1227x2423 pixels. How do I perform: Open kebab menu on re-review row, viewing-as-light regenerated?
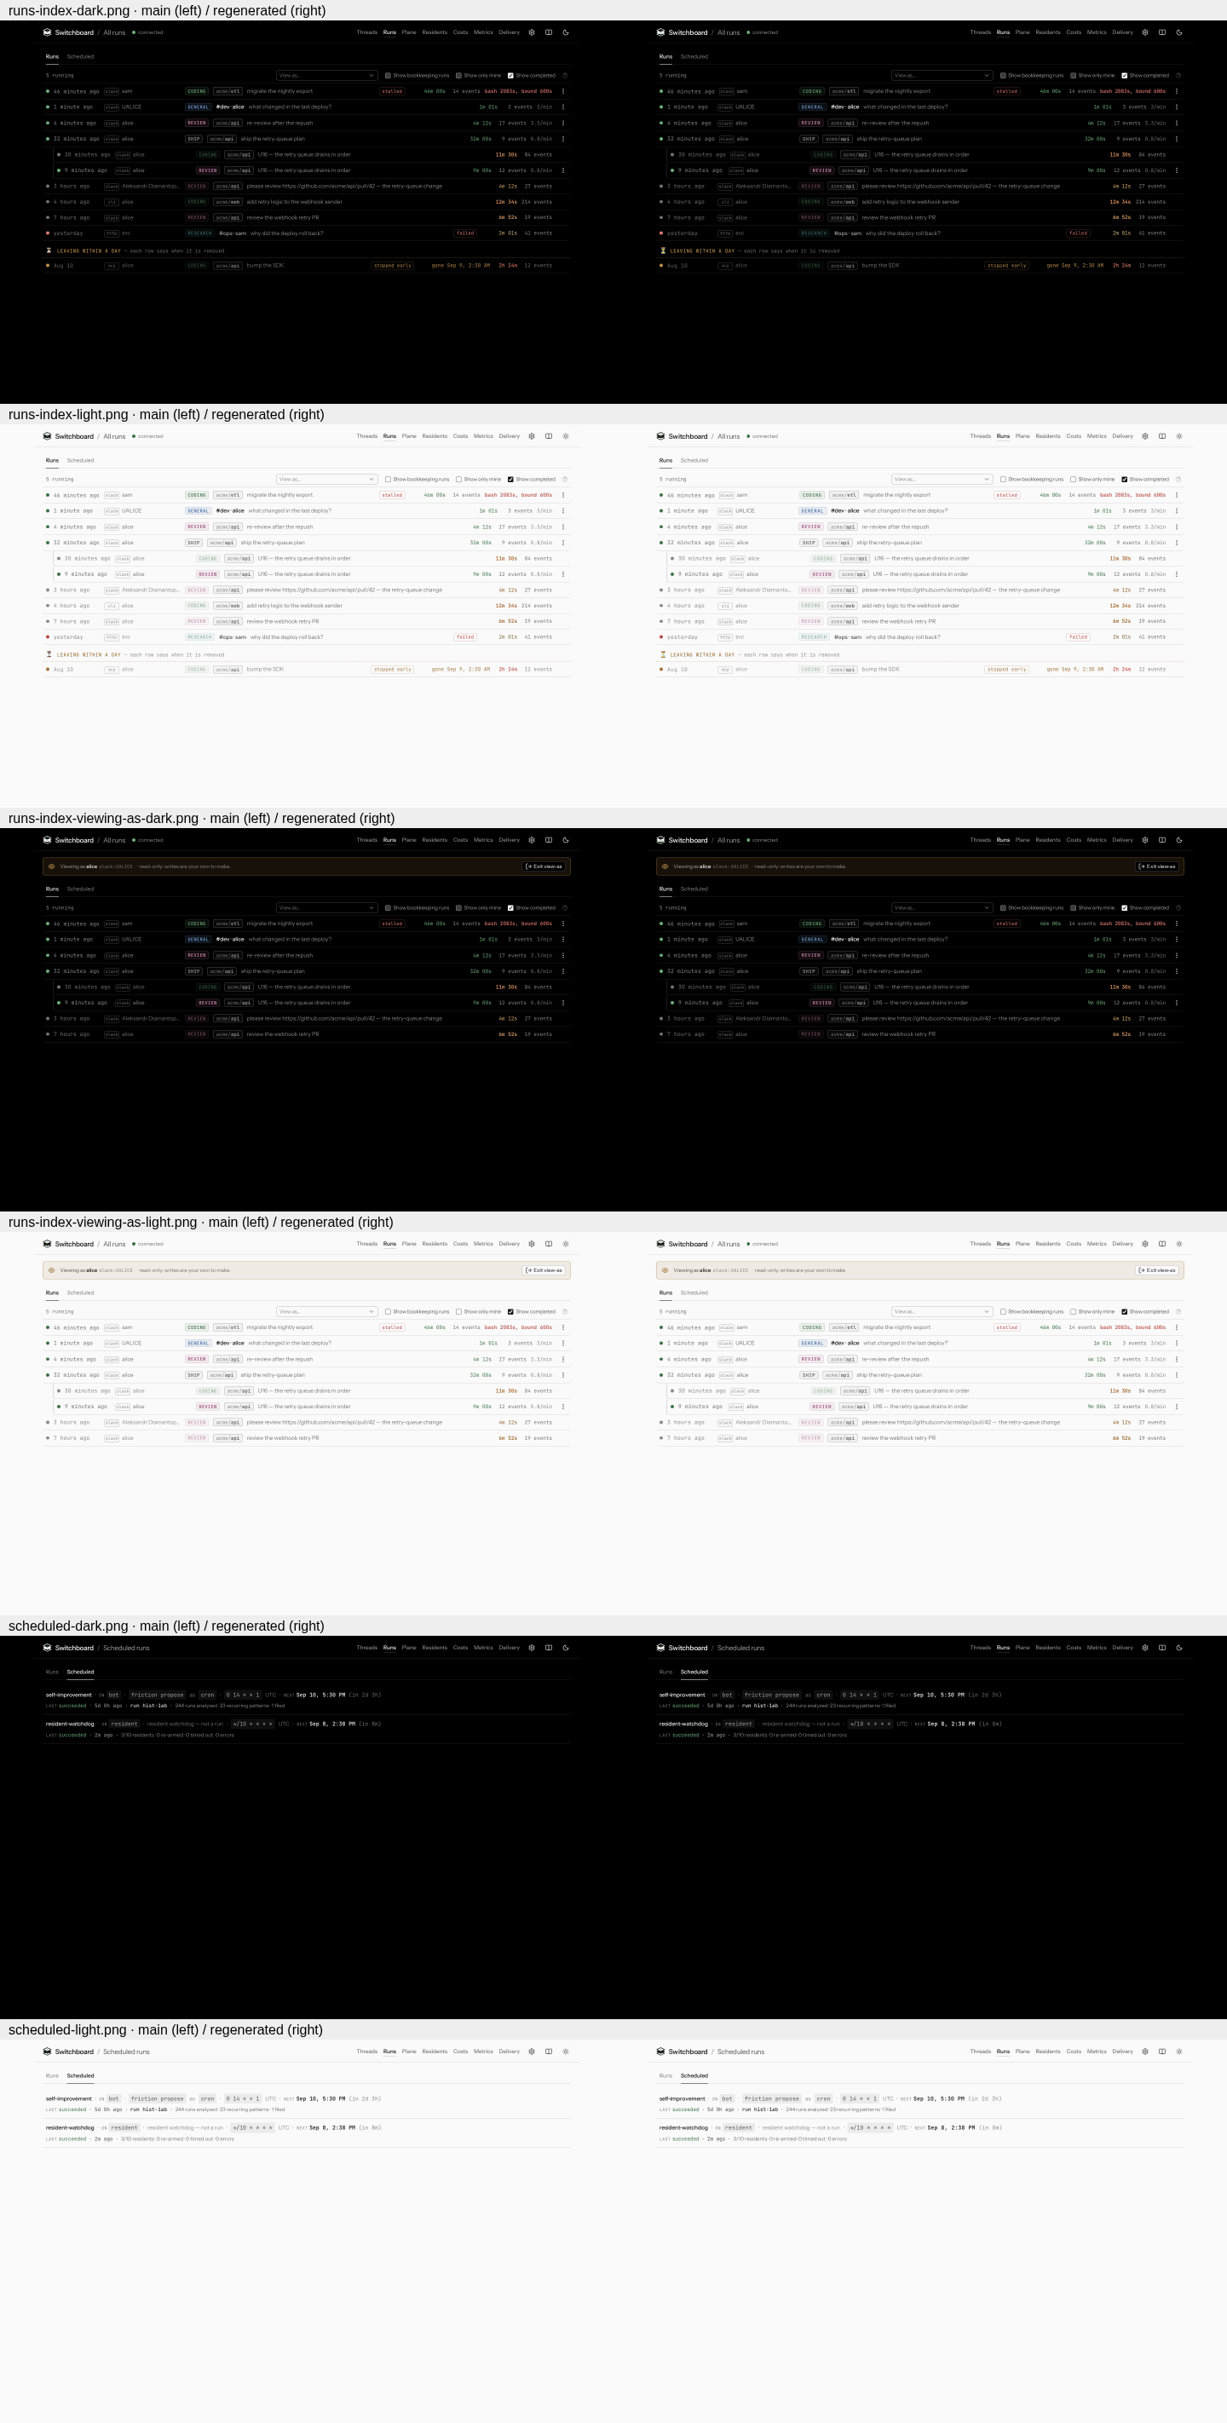coord(1176,1359)
